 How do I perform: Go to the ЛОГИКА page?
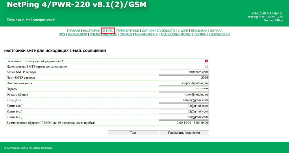tap(200, 34)
